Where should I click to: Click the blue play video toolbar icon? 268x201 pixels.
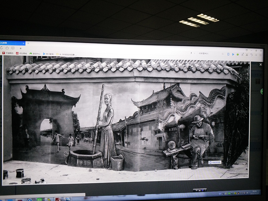click(x=233, y=54)
